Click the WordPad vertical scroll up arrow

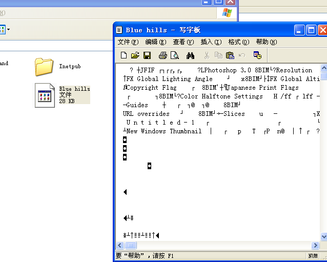tap(323, 68)
